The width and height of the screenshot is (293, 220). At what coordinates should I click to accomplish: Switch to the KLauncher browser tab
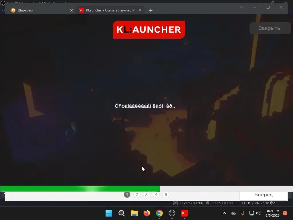tap(110, 10)
